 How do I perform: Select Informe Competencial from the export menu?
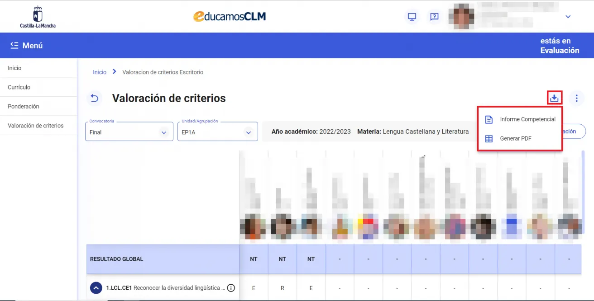(528, 119)
